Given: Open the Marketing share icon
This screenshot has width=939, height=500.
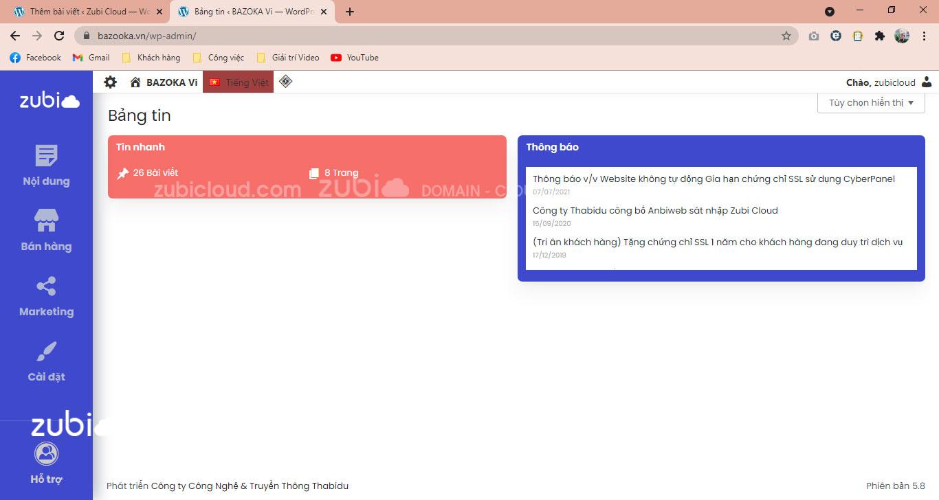Looking at the screenshot, I should coord(46,286).
